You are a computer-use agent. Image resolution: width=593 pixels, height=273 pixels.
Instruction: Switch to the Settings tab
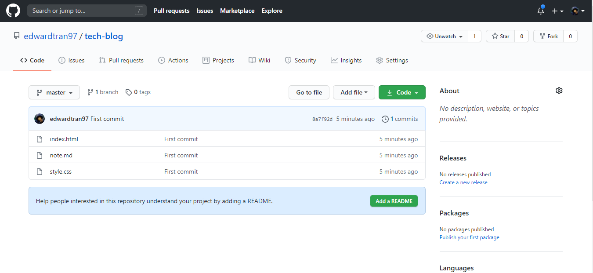(x=392, y=60)
